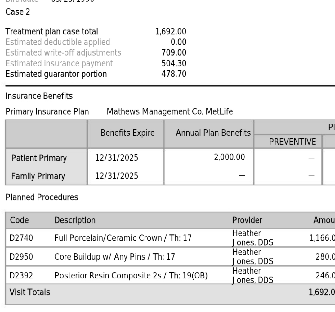The image size is (335, 312).
Task: Select the Family Primary row label
Action: [38, 176]
